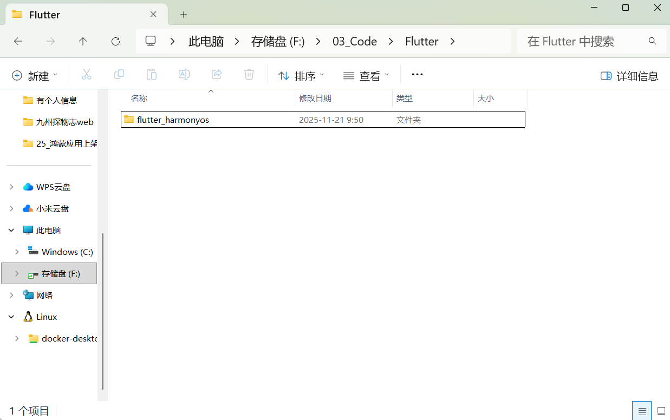Click the 此电脑 computer icon in sidebar

(28, 230)
